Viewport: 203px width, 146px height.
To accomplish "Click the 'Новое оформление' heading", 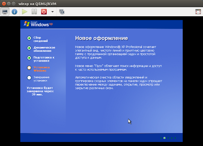I will point(101,38).
